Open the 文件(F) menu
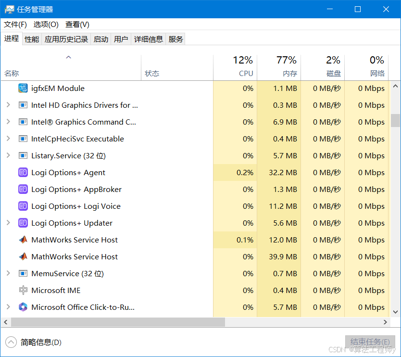401x357 pixels. click(15, 25)
